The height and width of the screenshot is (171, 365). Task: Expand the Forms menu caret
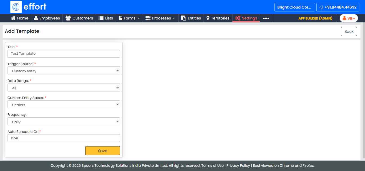pos(138,18)
